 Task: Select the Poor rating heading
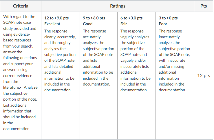click(163, 24)
